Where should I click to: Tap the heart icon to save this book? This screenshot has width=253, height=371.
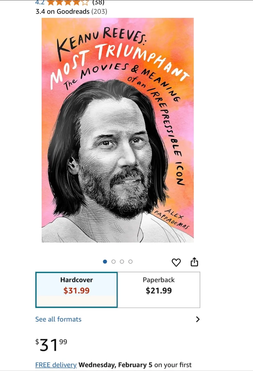pos(176,262)
